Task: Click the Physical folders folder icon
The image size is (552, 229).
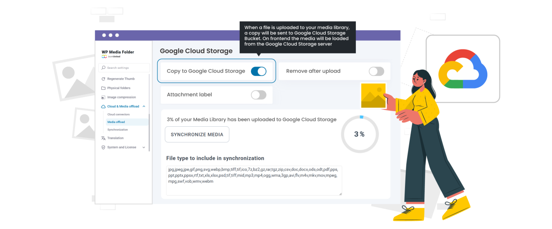Action: 103,88
